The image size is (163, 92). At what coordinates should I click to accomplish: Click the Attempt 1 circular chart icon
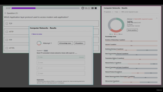(x=39, y=43)
